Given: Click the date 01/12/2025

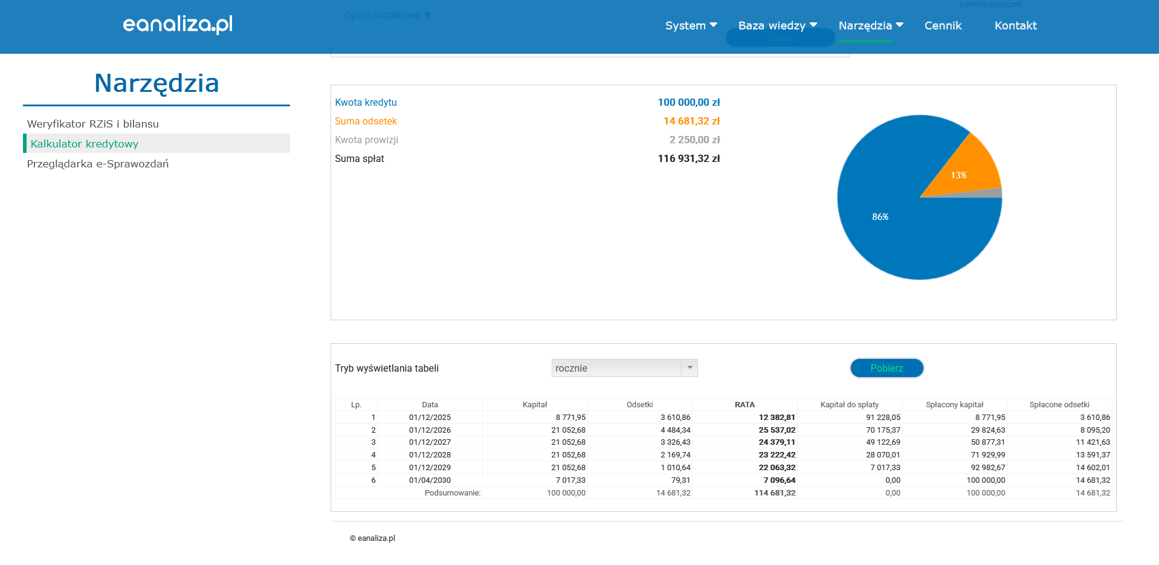Looking at the screenshot, I should coord(430,418).
